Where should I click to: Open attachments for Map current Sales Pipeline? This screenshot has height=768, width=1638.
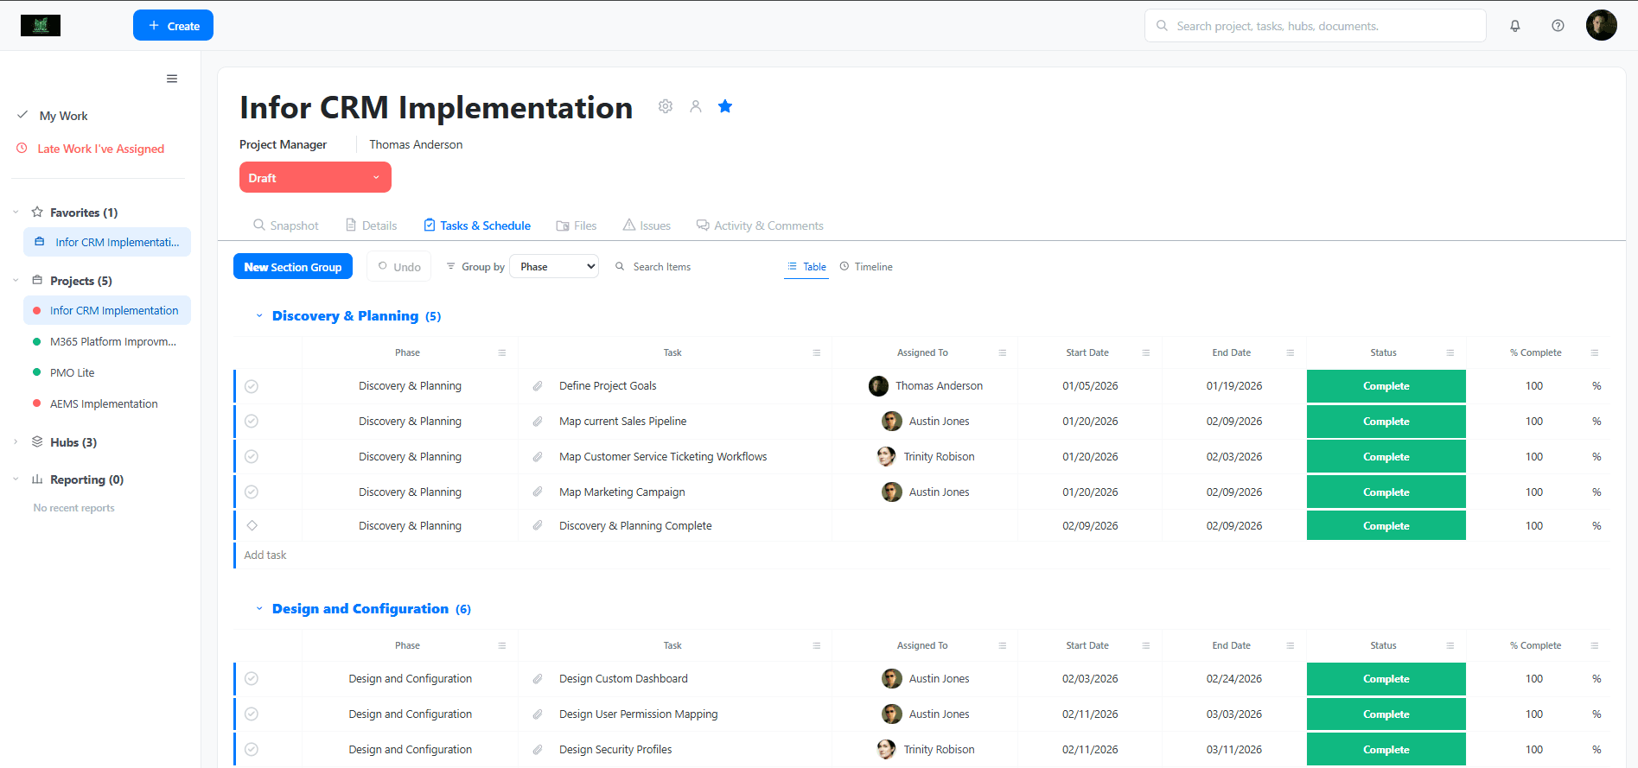click(x=538, y=422)
